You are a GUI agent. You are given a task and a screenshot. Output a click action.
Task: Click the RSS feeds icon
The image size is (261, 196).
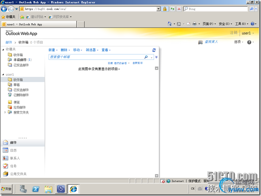[179, 24]
